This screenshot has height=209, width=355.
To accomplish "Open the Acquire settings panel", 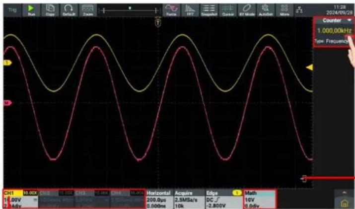I will tap(189, 199).
